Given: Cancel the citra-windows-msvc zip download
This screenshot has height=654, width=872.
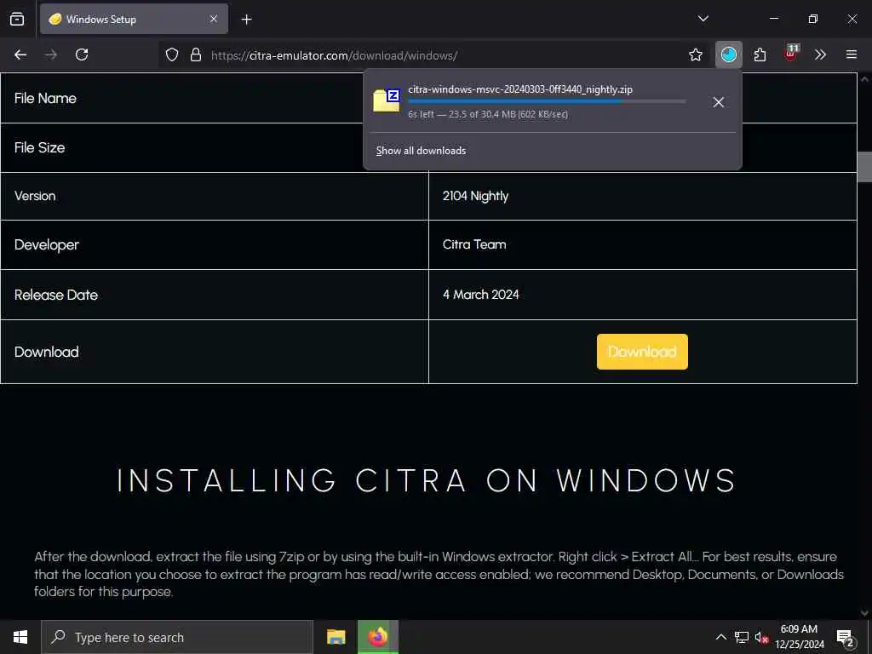Looking at the screenshot, I should tap(719, 102).
